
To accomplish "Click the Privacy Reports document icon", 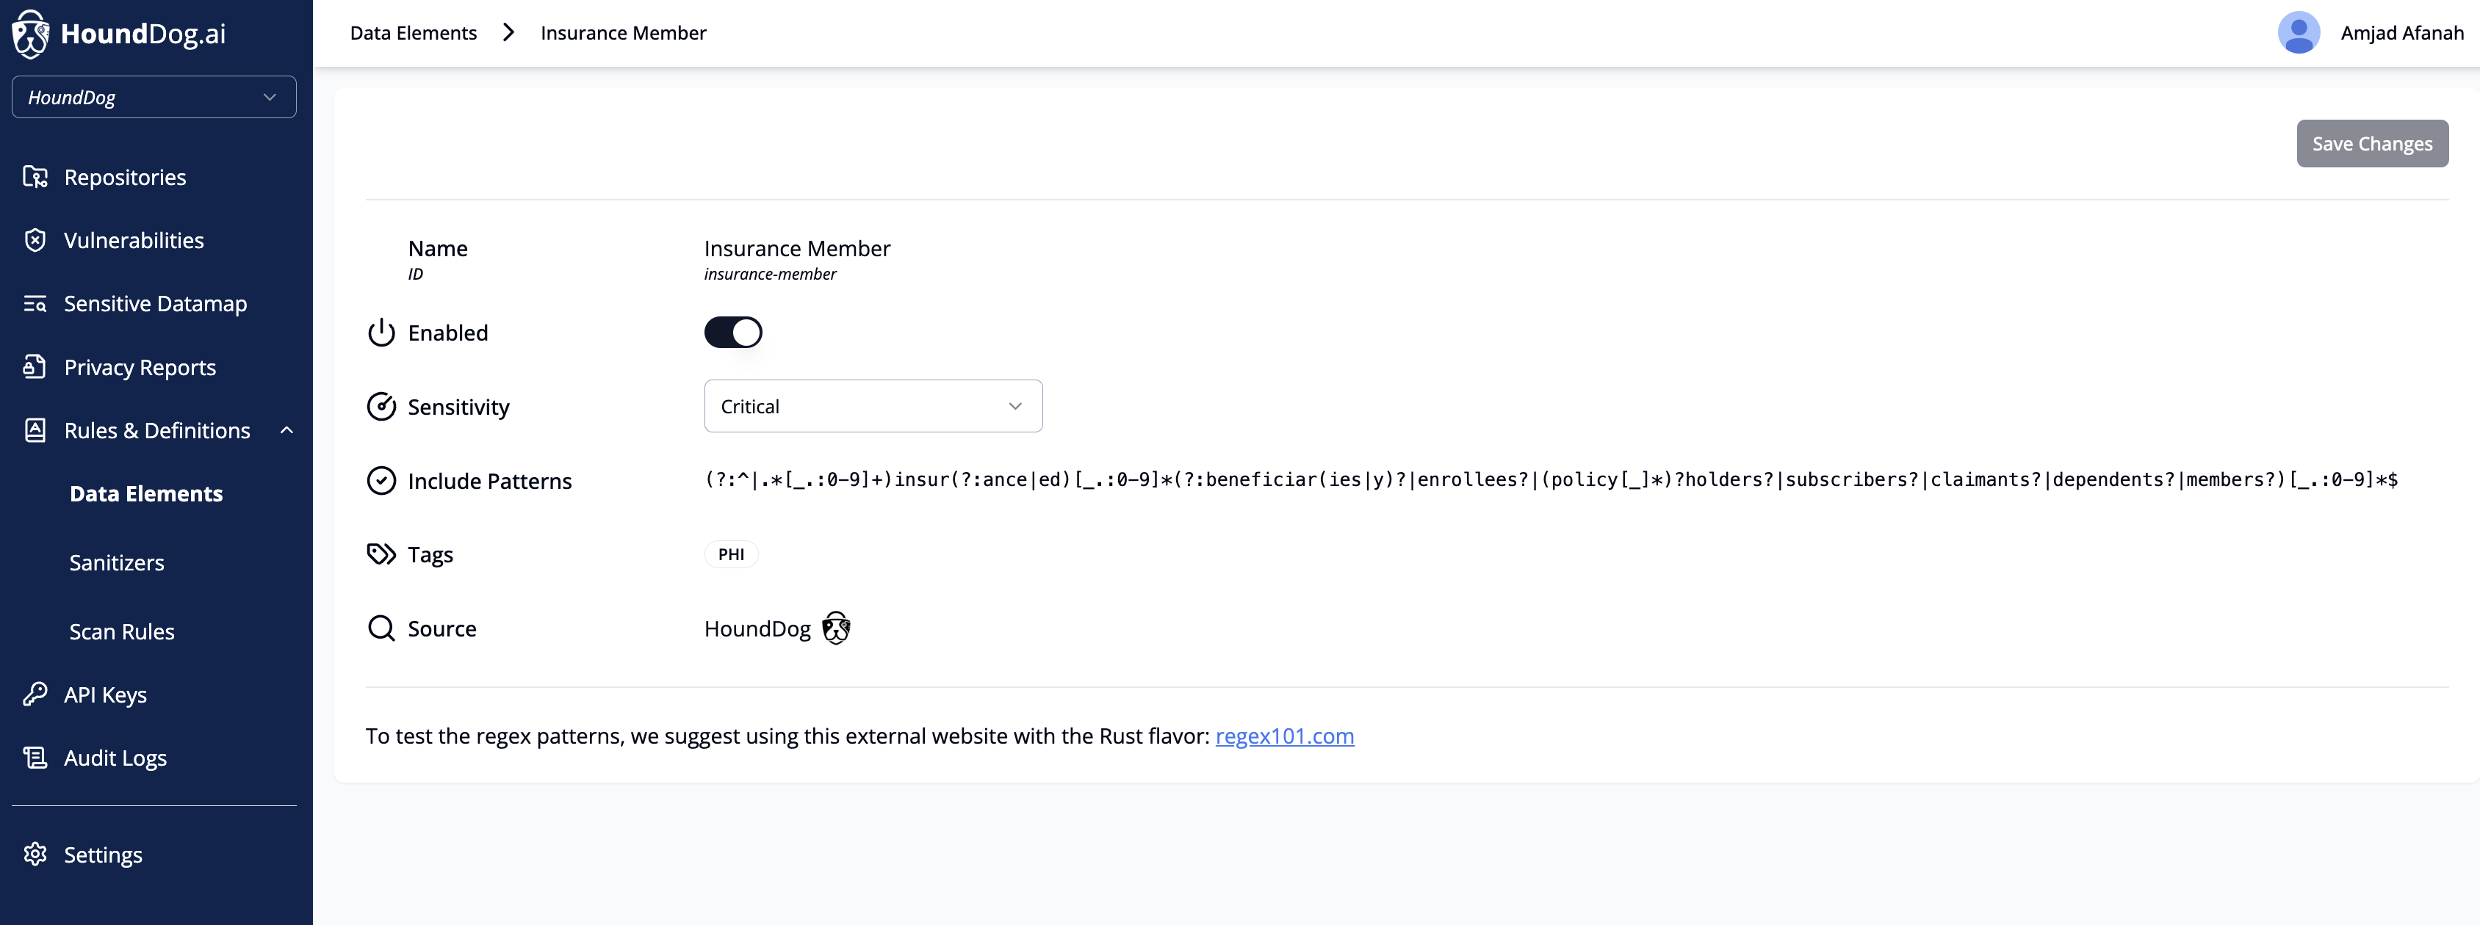I will tap(35, 367).
